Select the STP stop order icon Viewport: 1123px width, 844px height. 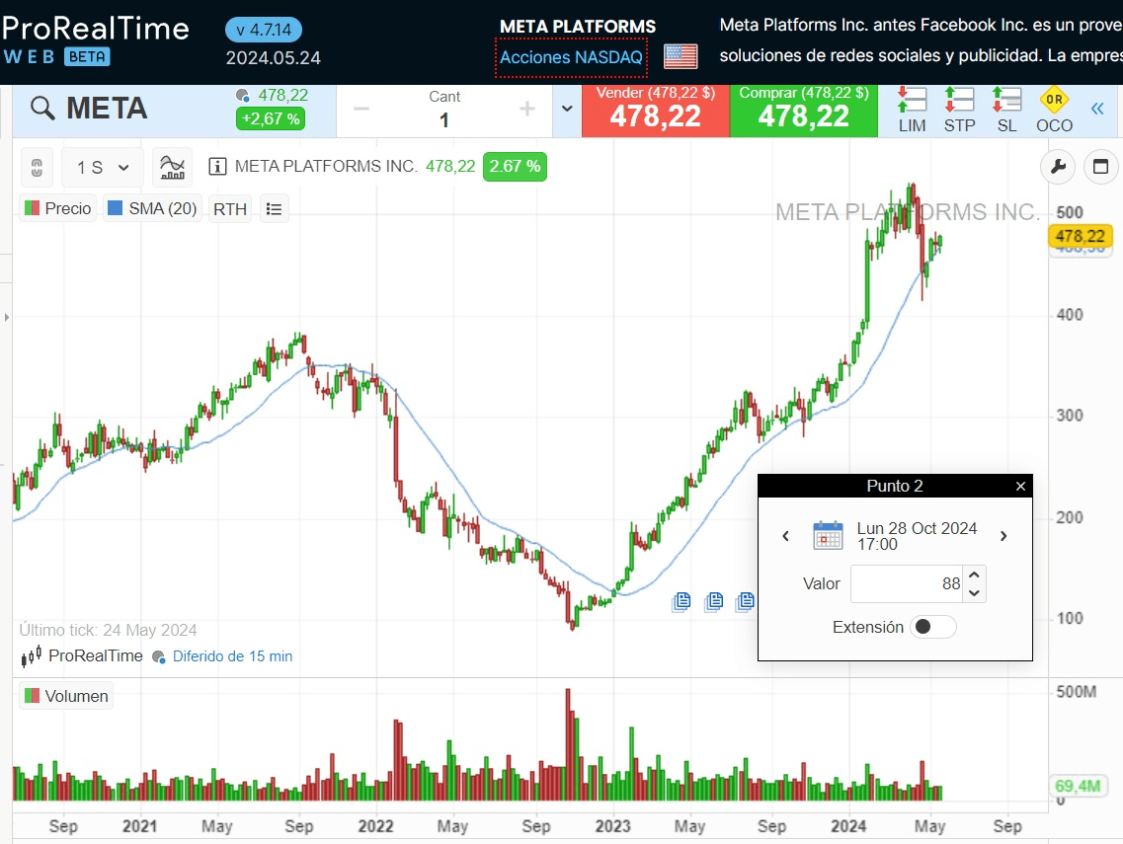(x=959, y=110)
